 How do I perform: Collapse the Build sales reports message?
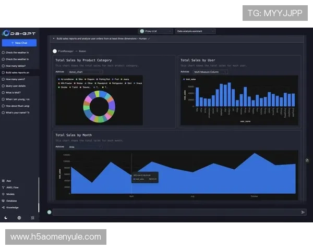pyautogui.click(x=53, y=39)
